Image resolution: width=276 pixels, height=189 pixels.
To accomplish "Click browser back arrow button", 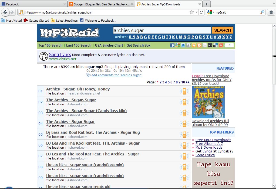I will (5, 12).
